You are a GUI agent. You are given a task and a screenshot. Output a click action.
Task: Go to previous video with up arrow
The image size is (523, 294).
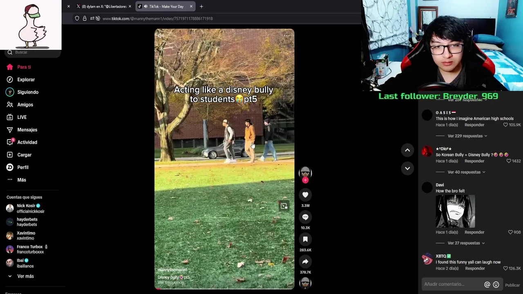pyautogui.click(x=407, y=150)
